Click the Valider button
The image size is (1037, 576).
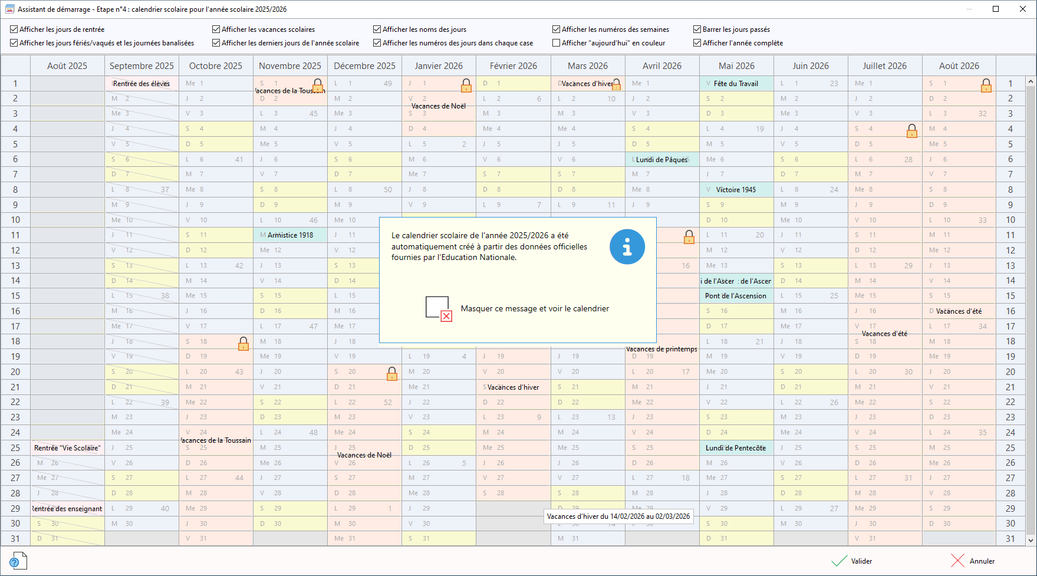[x=852, y=561]
